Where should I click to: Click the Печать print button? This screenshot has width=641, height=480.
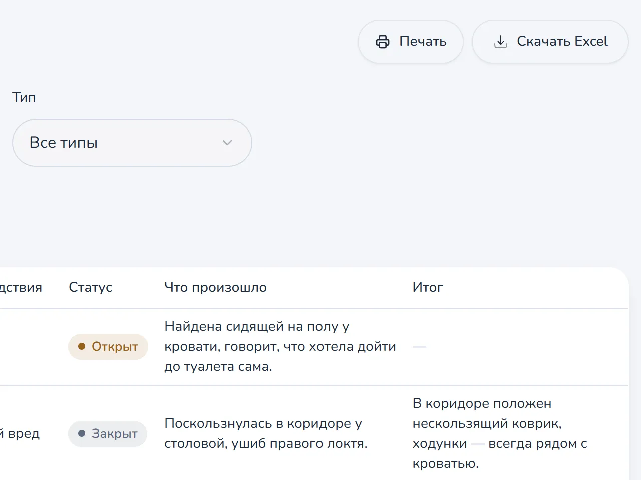[x=410, y=42]
